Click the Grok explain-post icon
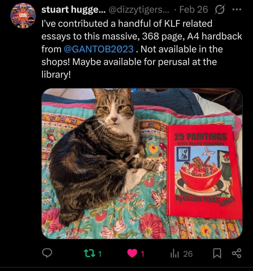253x271 pixels. (219, 10)
